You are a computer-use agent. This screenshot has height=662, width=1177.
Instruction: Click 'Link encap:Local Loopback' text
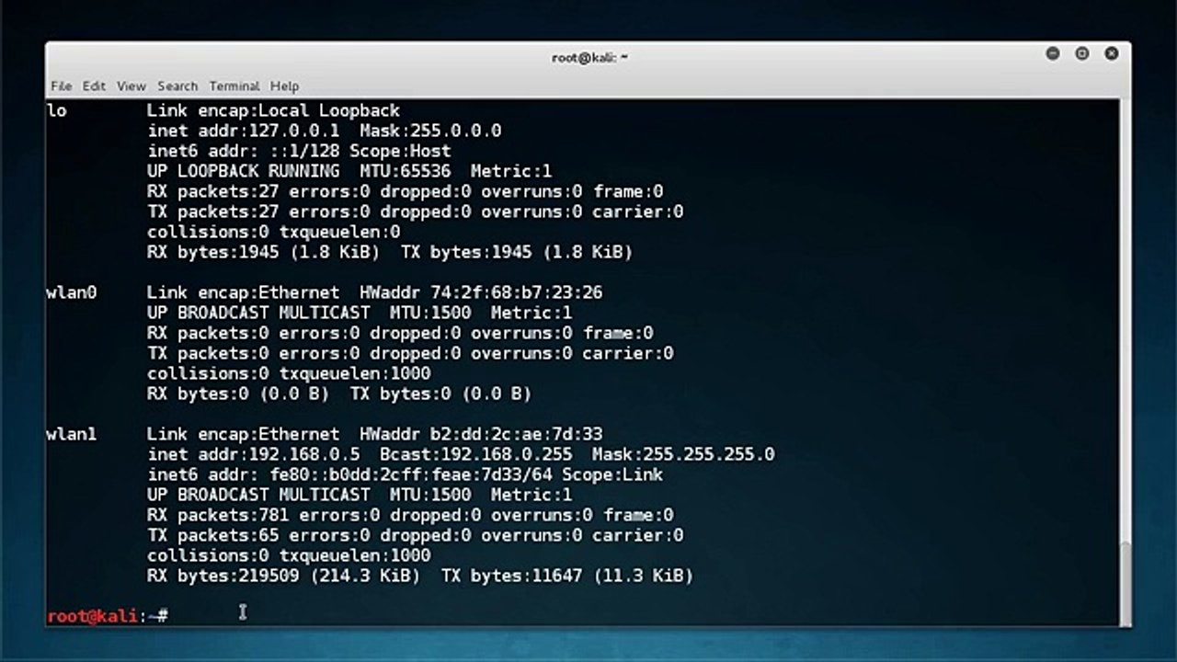[273, 110]
